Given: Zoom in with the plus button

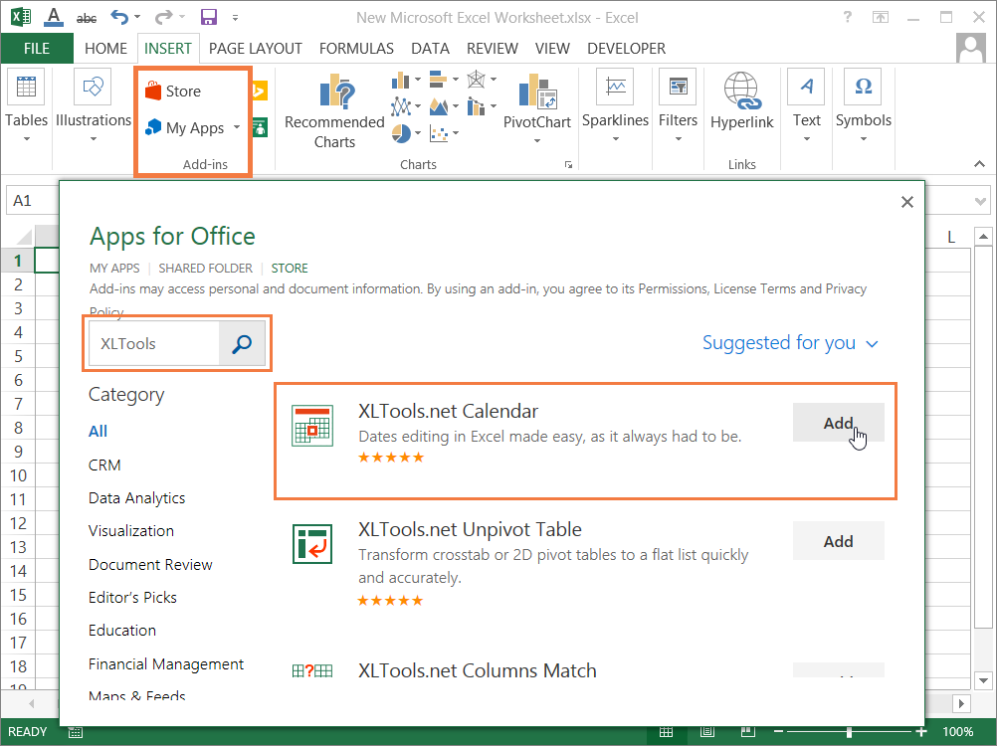Looking at the screenshot, I should [x=920, y=732].
